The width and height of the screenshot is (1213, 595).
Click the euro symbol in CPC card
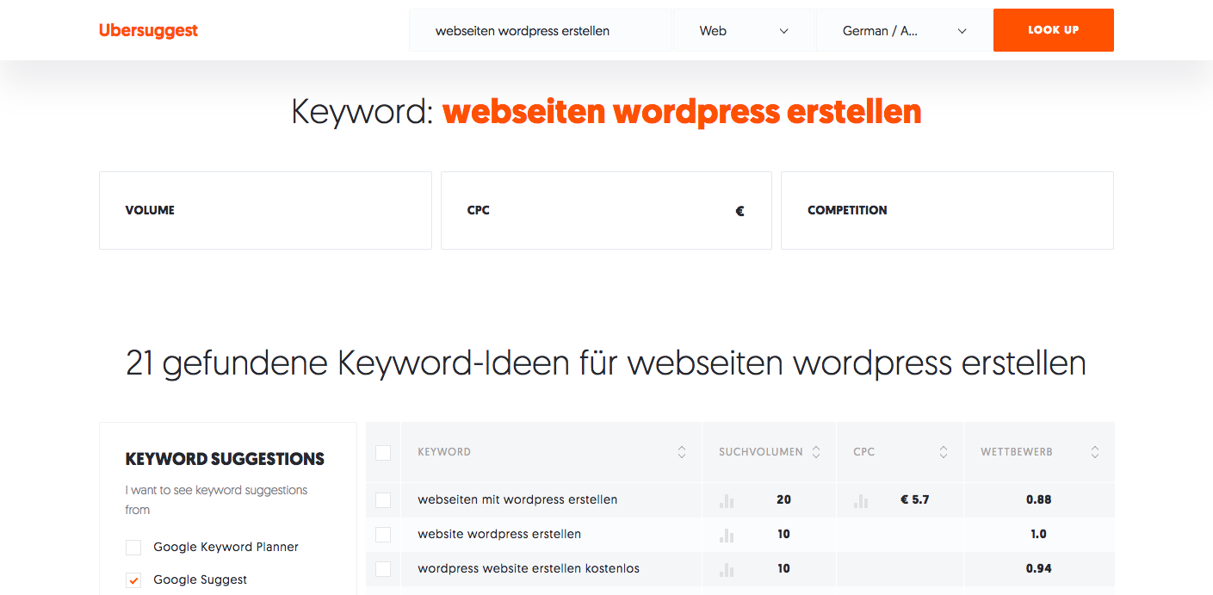tap(740, 211)
